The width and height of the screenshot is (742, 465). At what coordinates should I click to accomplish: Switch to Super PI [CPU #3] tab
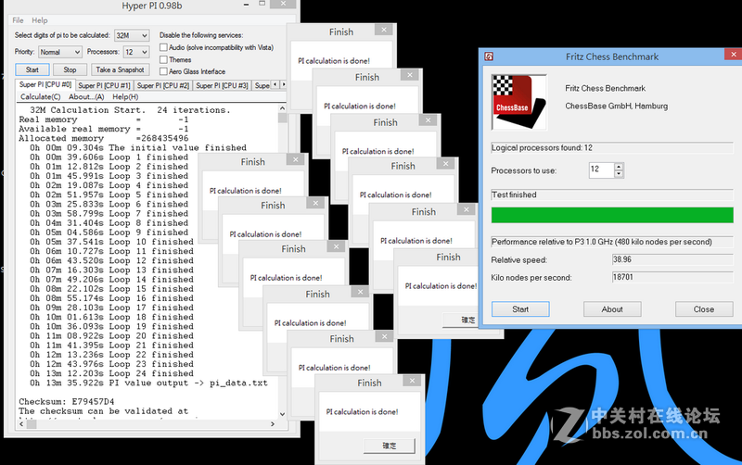tap(222, 85)
